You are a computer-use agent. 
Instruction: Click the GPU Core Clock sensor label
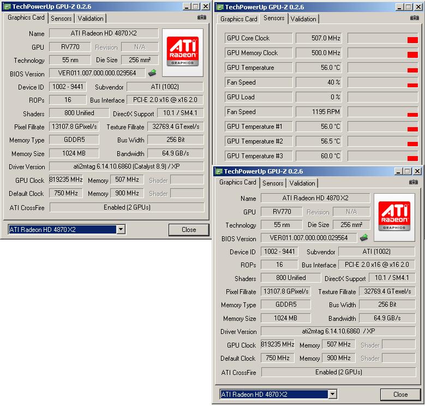pos(259,38)
